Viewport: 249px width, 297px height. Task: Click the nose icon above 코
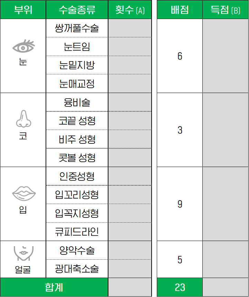[x=23, y=119]
